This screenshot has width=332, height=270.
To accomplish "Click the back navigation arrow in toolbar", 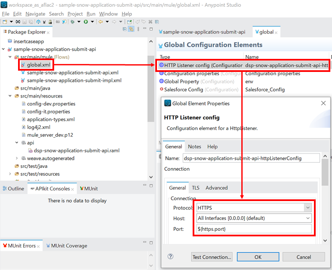I will pyautogui.click(x=101, y=22).
